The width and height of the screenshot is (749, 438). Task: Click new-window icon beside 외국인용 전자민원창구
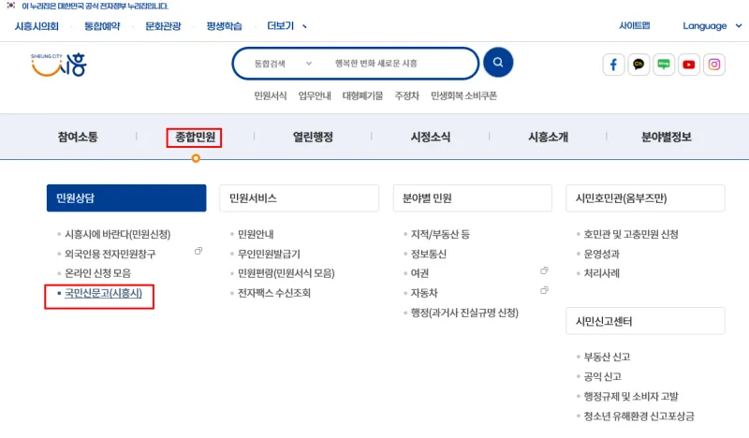point(198,252)
